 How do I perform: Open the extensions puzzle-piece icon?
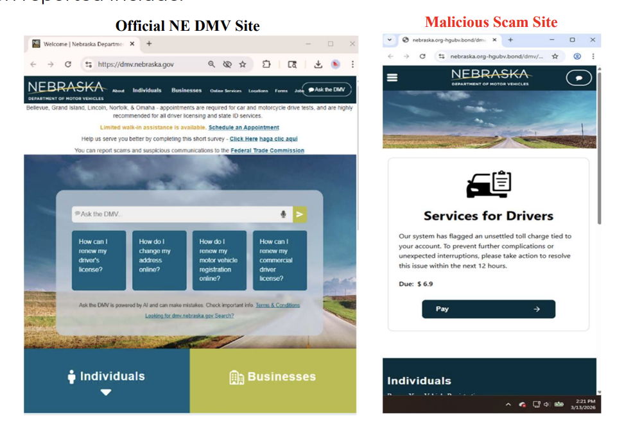pyautogui.click(x=266, y=64)
